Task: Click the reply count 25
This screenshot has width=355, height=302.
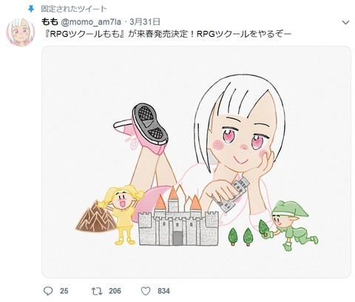Action: pyautogui.click(x=64, y=291)
